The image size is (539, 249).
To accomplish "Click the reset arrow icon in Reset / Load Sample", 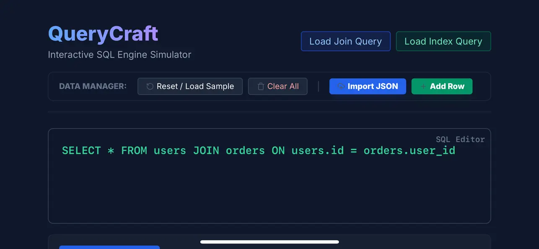I will point(150,86).
